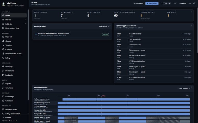
Task: Click the Timeline icon in sidebar
Action: coord(3,45)
